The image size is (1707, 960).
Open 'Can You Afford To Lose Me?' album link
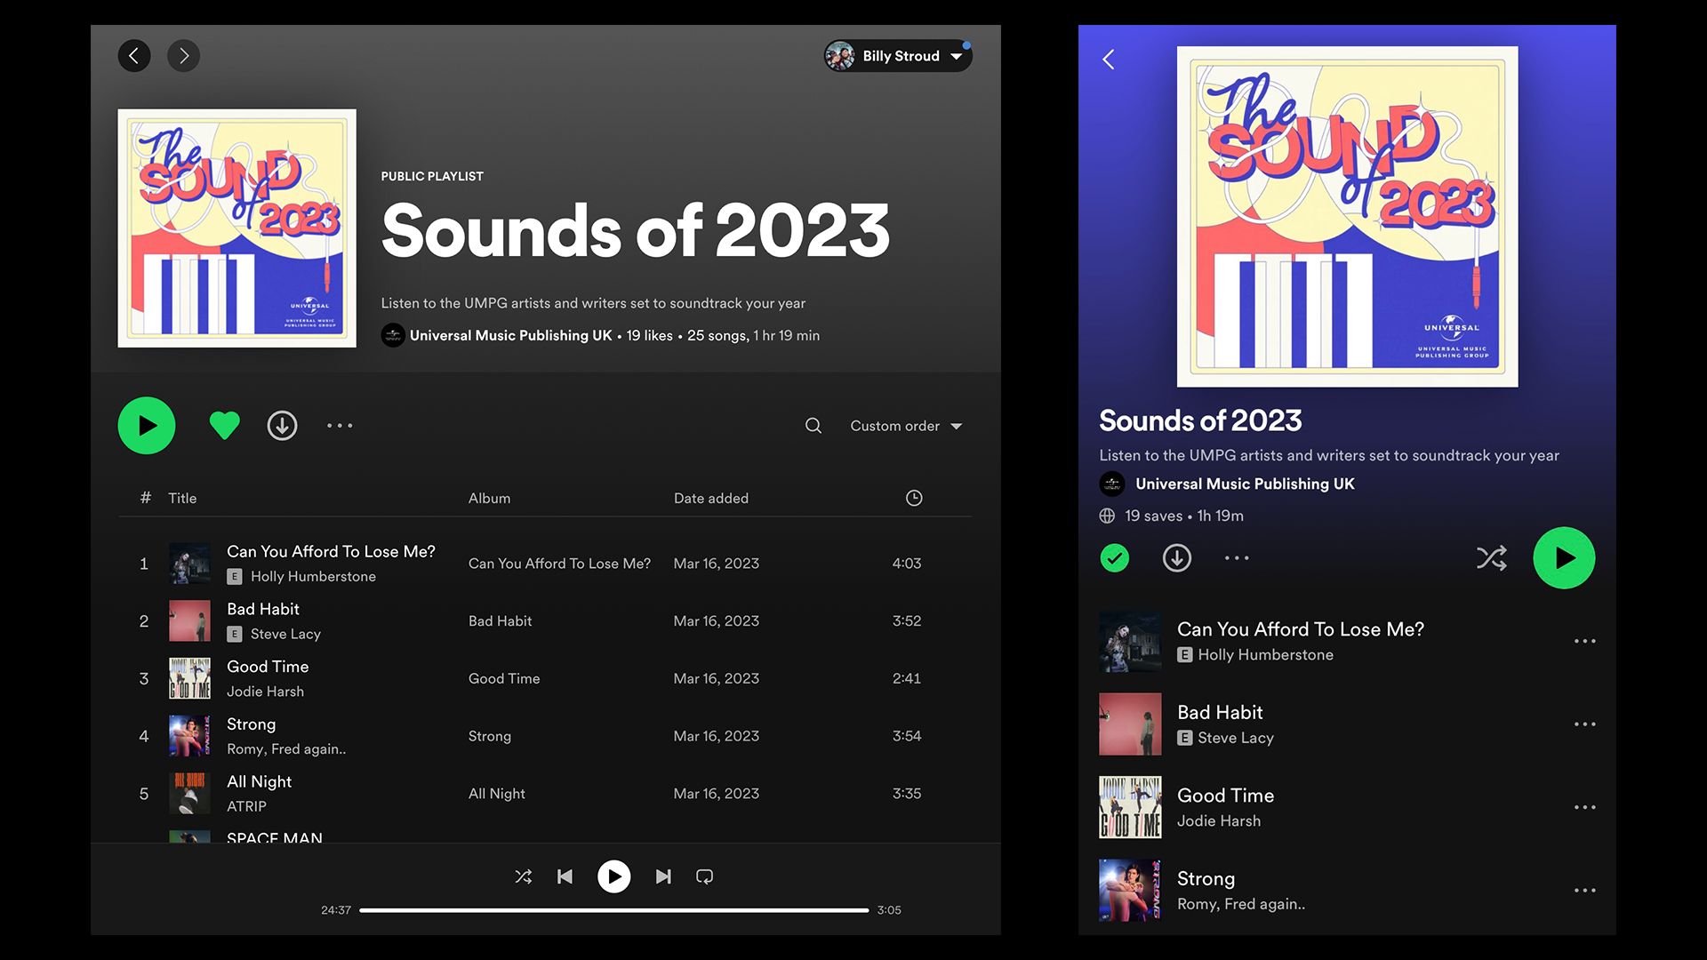click(559, 564)
